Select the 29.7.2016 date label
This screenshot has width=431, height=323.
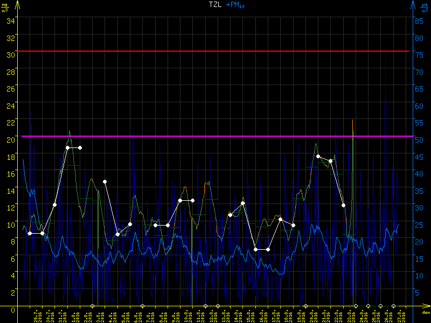click(37, 315)
